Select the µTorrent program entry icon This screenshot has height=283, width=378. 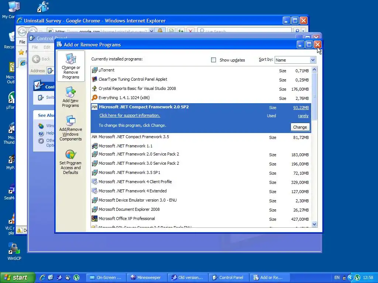click(94, 70)
